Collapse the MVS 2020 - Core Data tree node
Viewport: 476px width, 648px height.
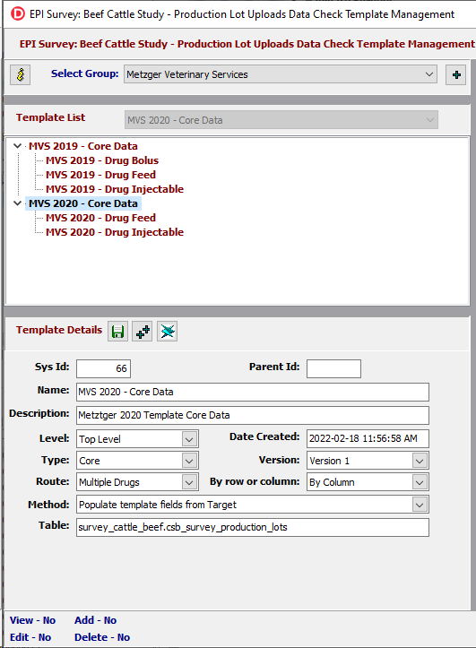click(18, 203)
